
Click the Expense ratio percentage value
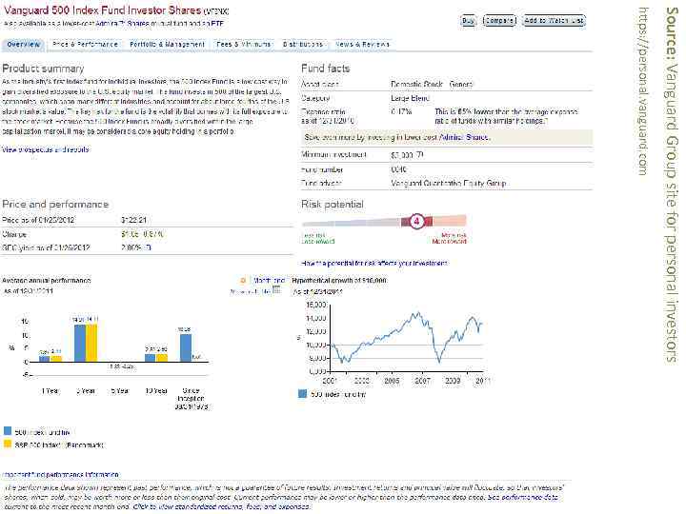point(401,112)
